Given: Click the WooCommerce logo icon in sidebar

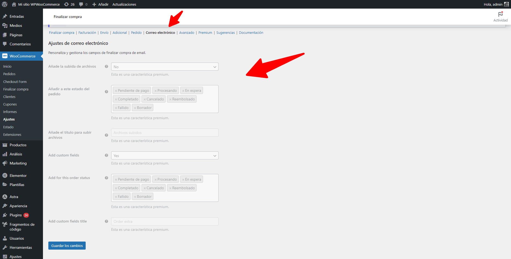Looking at the screenshot, I should pyautogui.click(x=5, y=56).
